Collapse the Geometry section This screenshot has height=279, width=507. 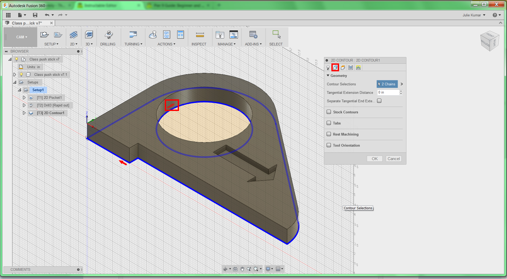pyautogui.click(x=328, y=76)
